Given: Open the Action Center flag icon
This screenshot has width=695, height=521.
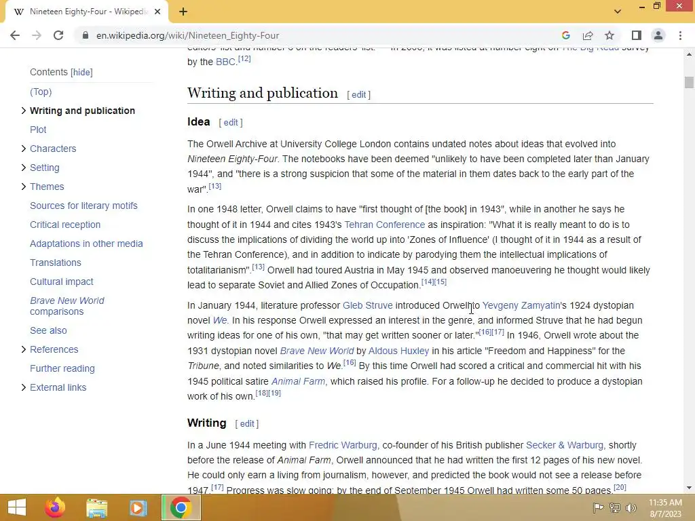Looking at the screenshot, I should tap(598, 507).
